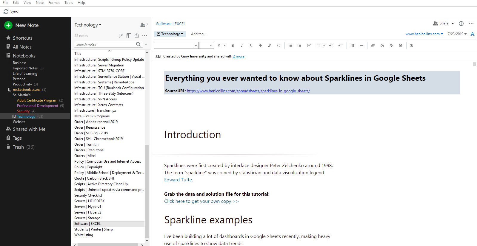Click the filter by tag icon
Viewport: 477px width, 246px height.
pyautogui.click(x=137, y=36)
